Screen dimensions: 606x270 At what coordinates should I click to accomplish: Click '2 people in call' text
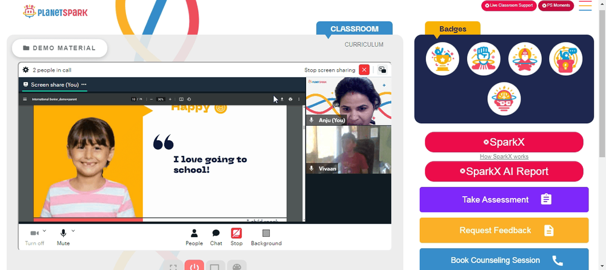pos(52,70)
